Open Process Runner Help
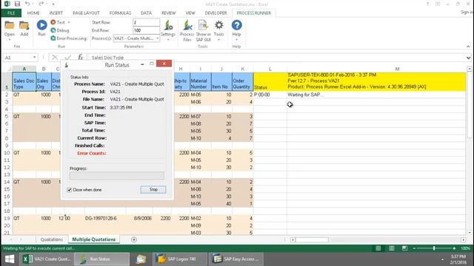 pyautogui.click(x=236, y=30)
